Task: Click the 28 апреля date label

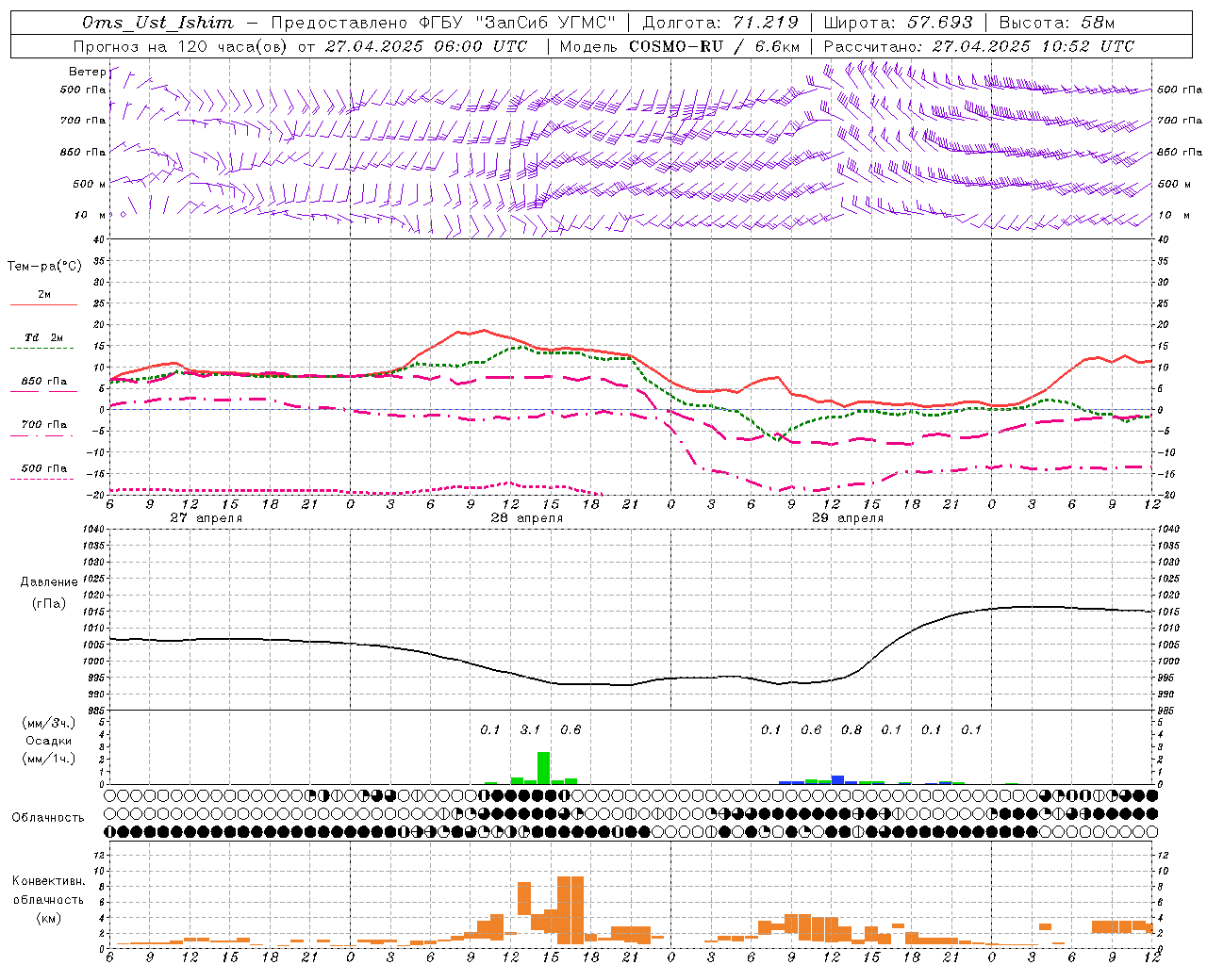Action: pyautogui.click(x=526, y=518)
